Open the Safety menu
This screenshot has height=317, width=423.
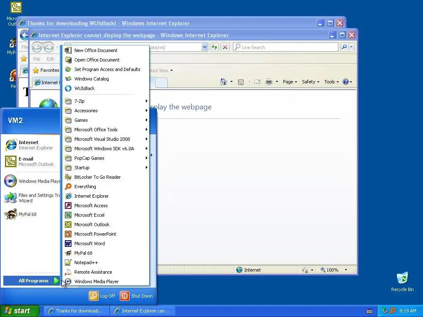311,82
